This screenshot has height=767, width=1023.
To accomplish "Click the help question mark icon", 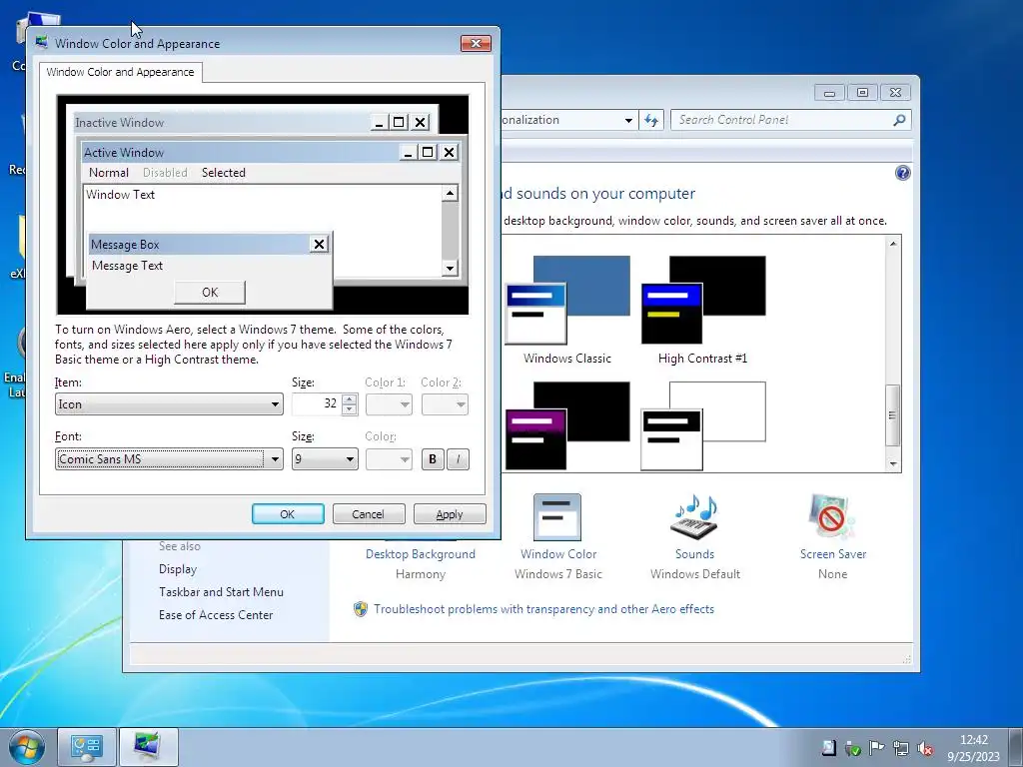I will 903,173.
